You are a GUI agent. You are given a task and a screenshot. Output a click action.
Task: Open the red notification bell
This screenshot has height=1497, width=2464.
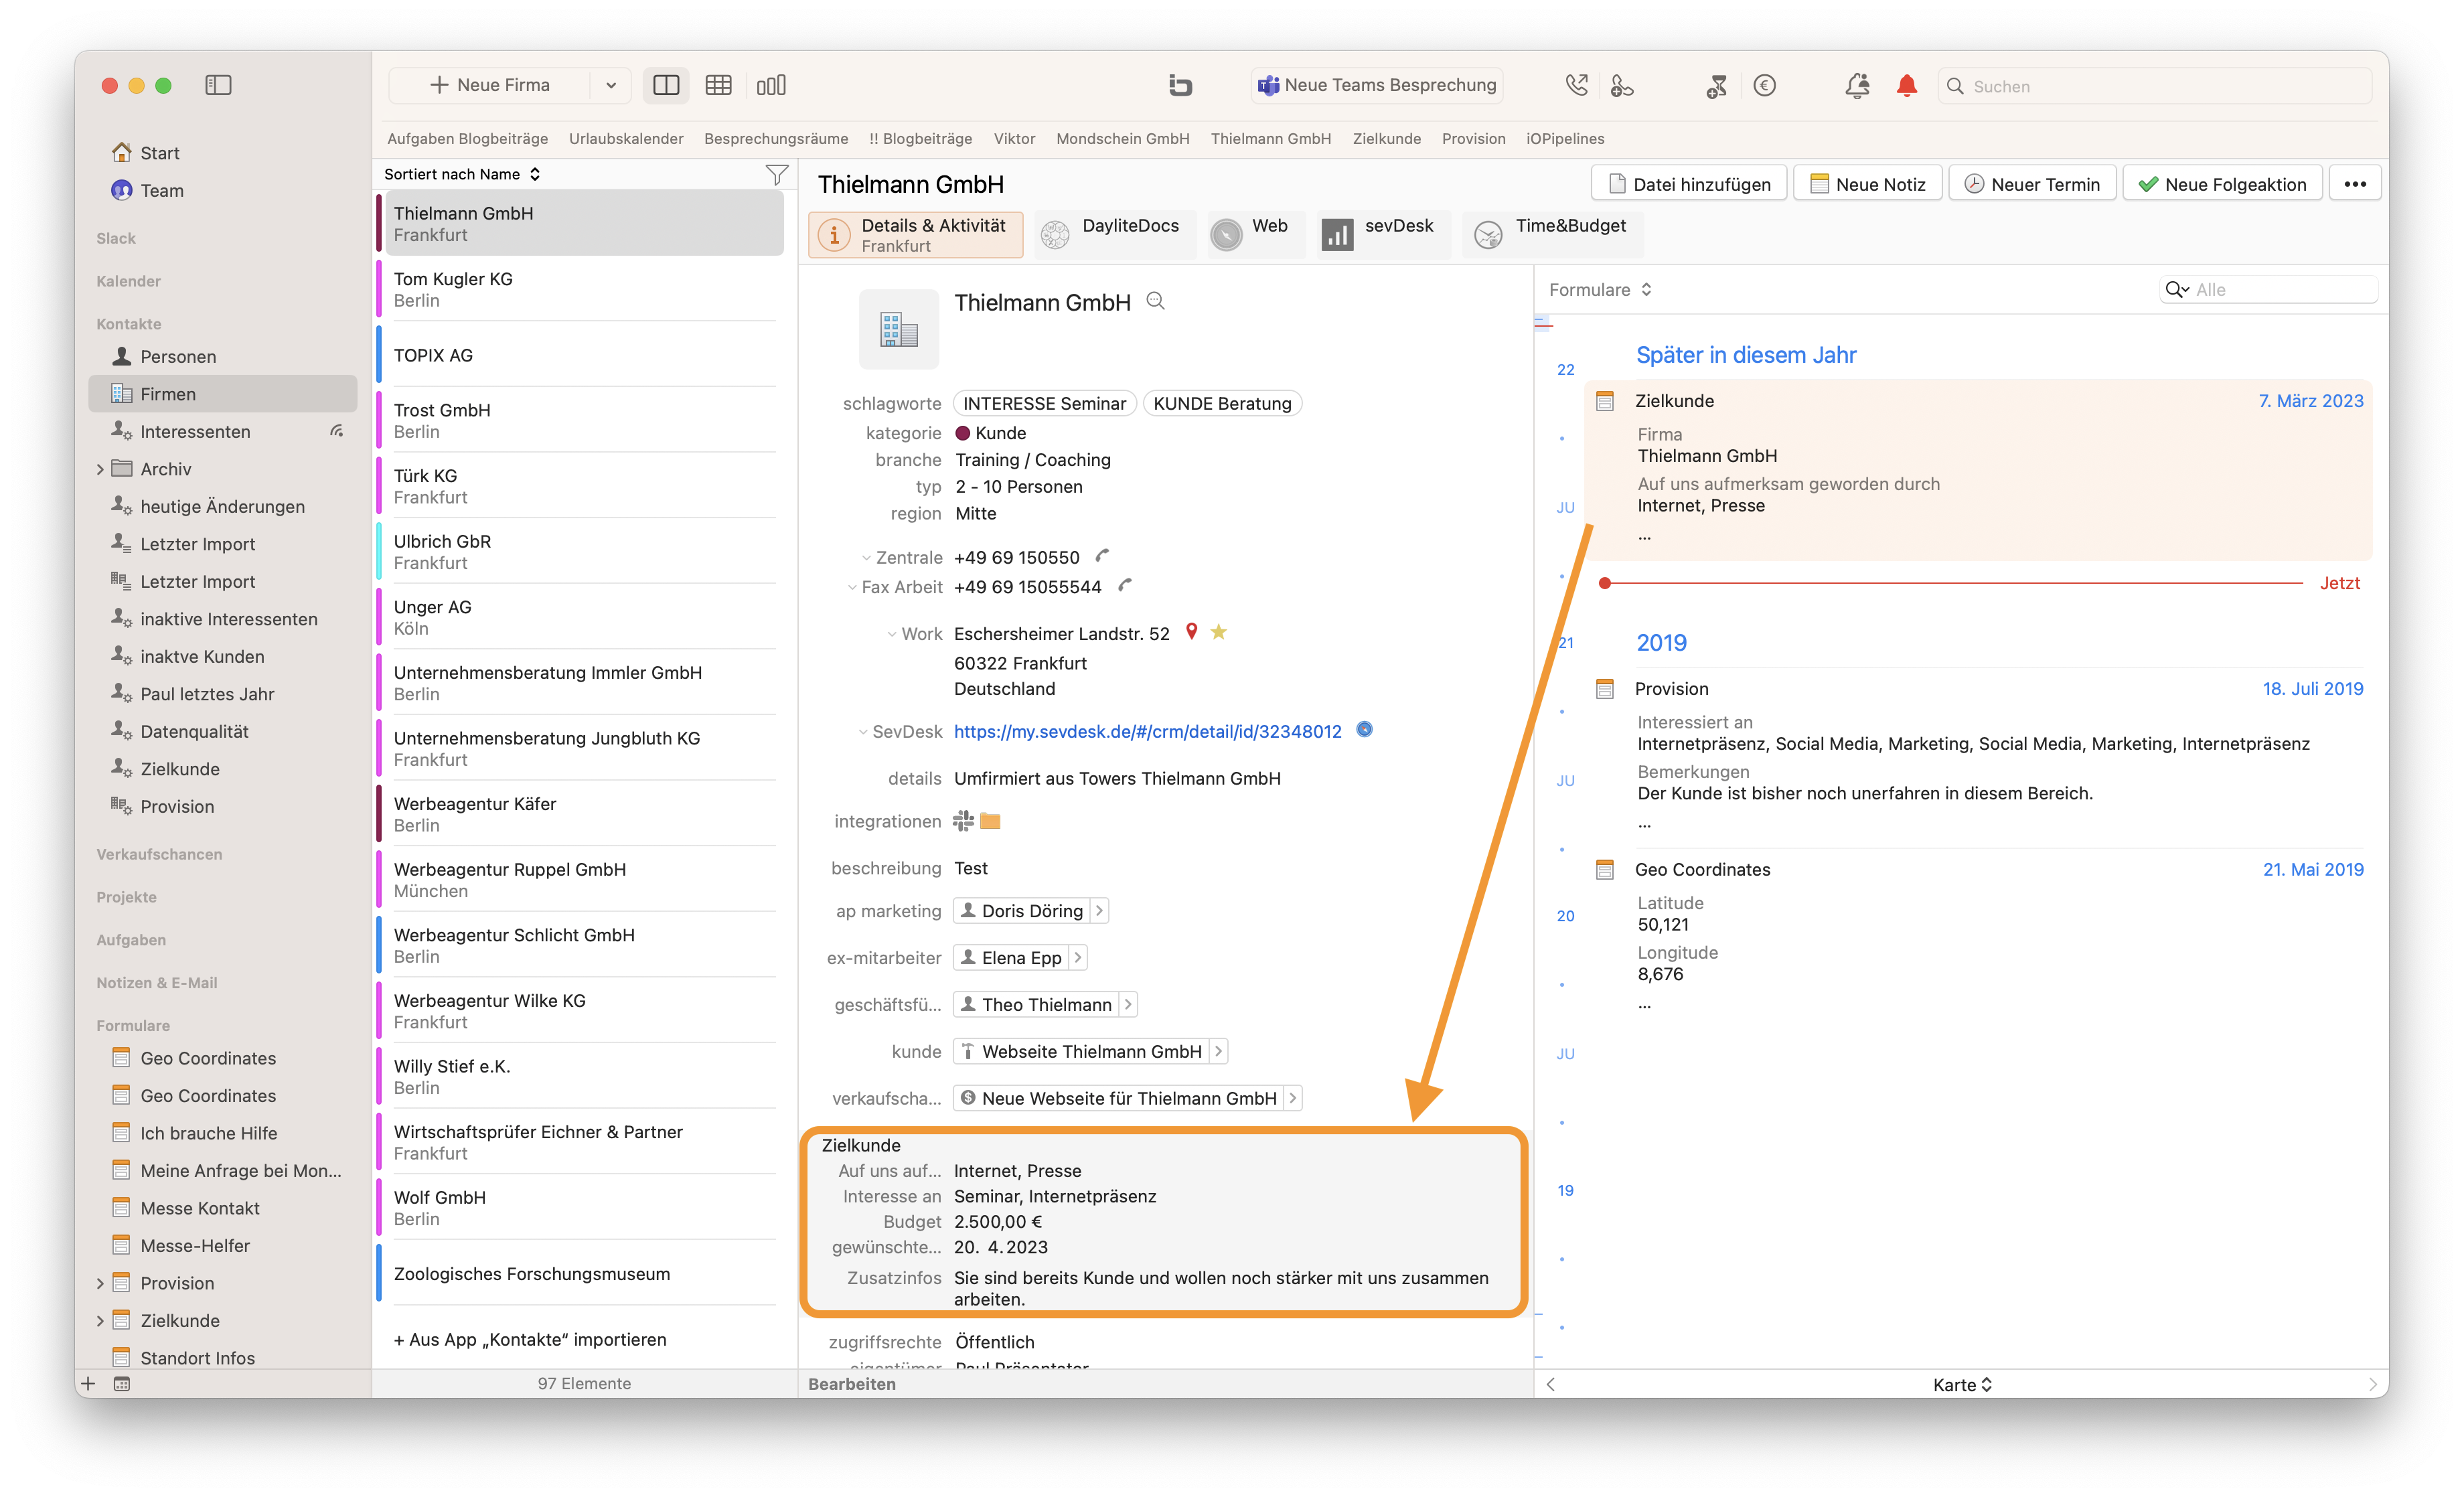[1907, 85]
